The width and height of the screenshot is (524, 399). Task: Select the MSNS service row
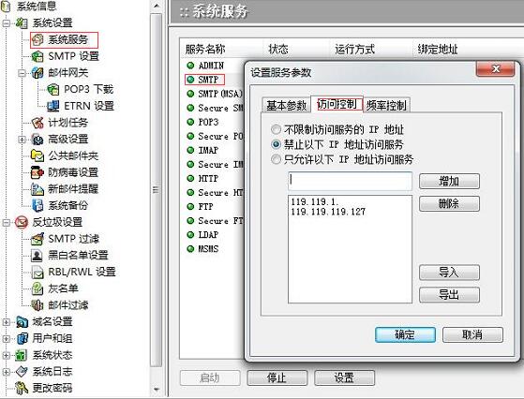pyautogui.click(x=202, y=249)
